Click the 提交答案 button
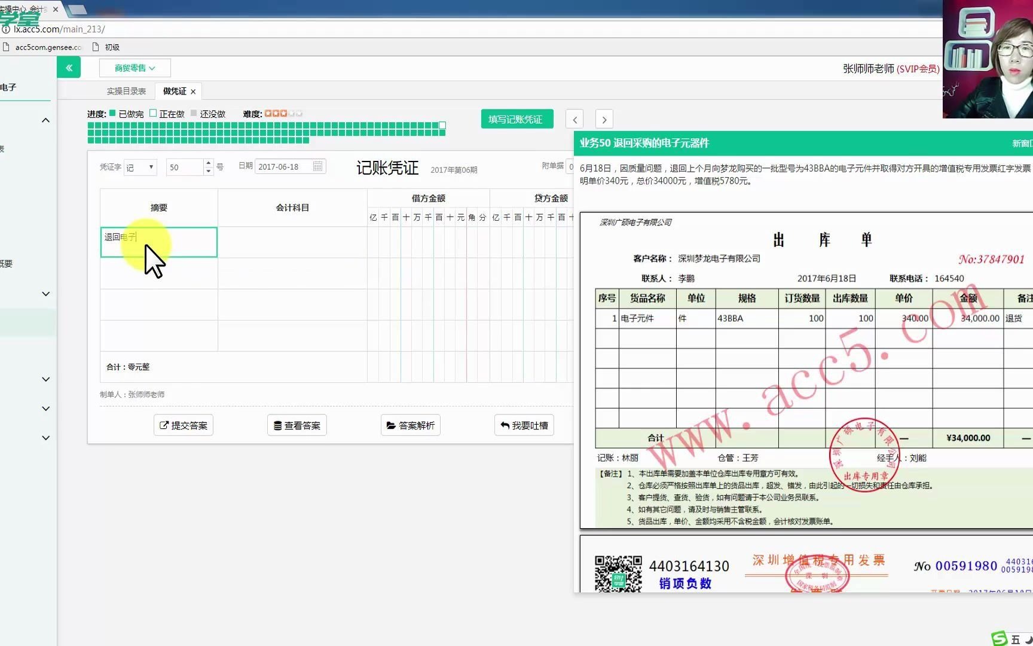The width and height of the screenshot is (1033, 646). [184, 425]
